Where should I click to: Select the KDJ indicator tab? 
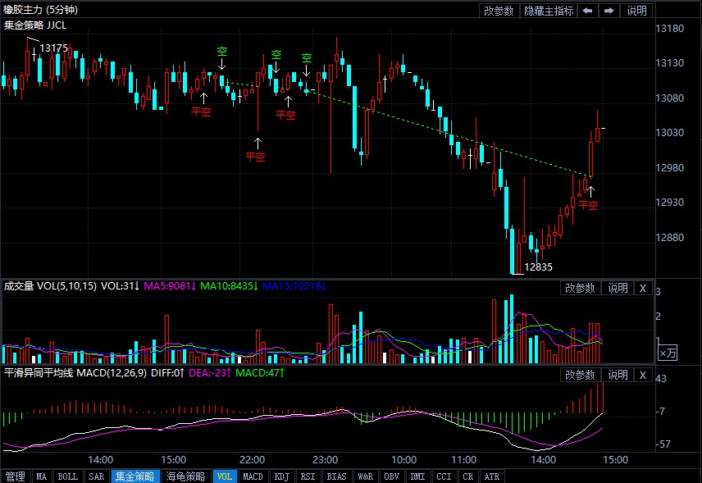[281, 476]
